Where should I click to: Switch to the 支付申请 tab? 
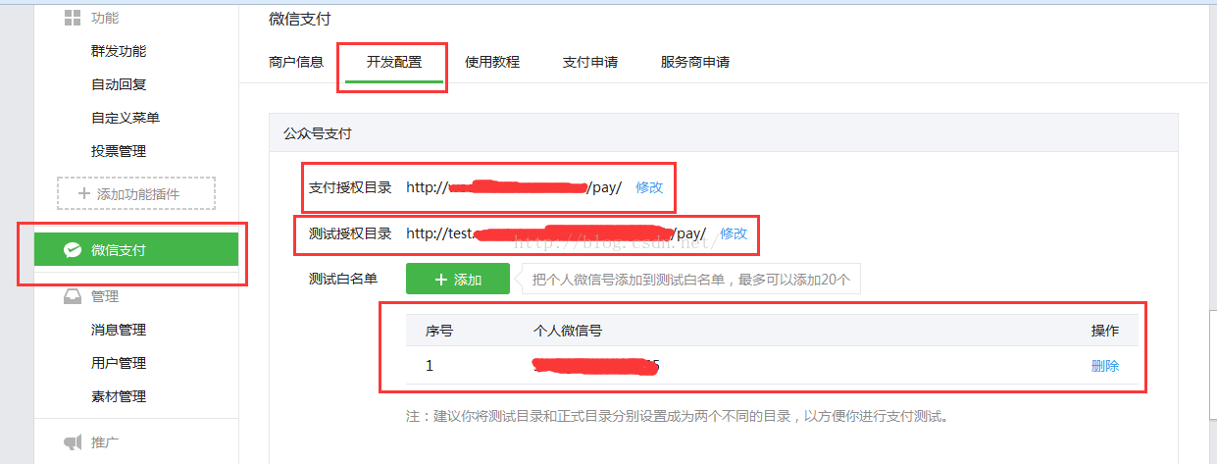click(x=590, y=62)
